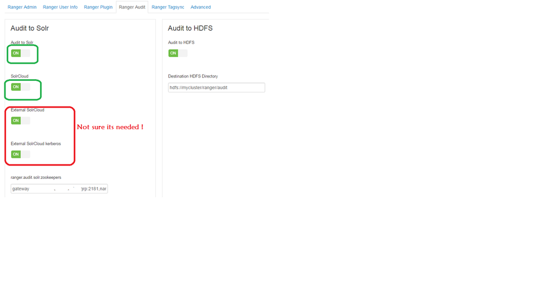Click the ranger.audit.solr.zookeepers input field

point(59,189)
